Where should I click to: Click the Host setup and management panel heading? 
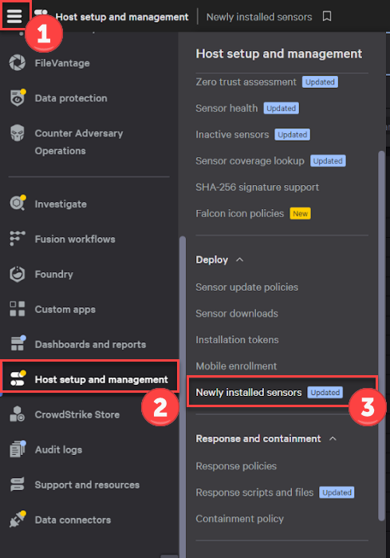tap(278, 53)
